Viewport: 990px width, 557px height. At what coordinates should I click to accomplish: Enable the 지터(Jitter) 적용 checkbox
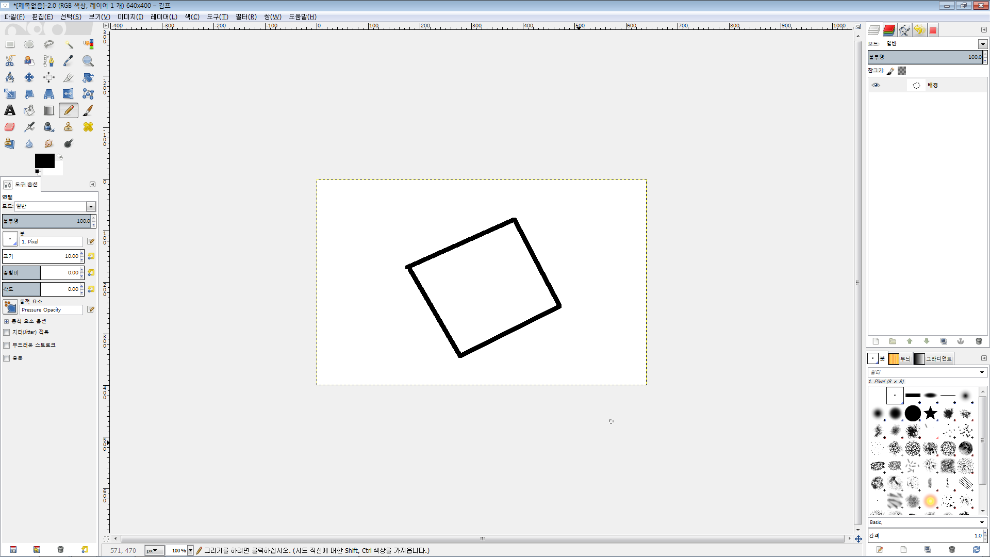tap(7, 333)
